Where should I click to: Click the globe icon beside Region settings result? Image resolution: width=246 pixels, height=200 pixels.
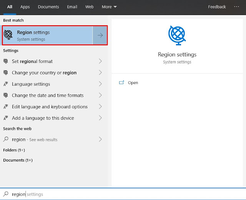point(8,35)
